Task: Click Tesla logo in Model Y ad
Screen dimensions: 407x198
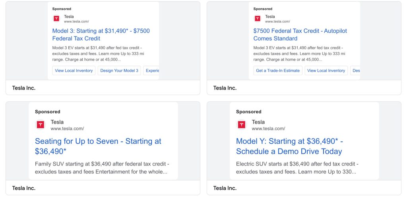Action: point(242,125)
